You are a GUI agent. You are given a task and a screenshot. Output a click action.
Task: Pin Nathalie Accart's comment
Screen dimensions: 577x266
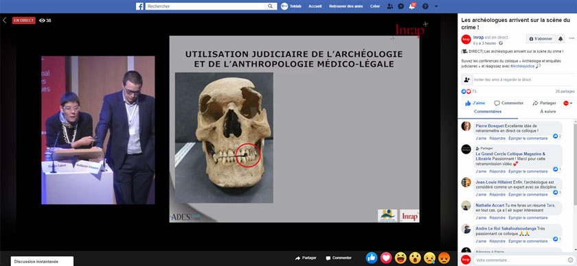point(528,218)
